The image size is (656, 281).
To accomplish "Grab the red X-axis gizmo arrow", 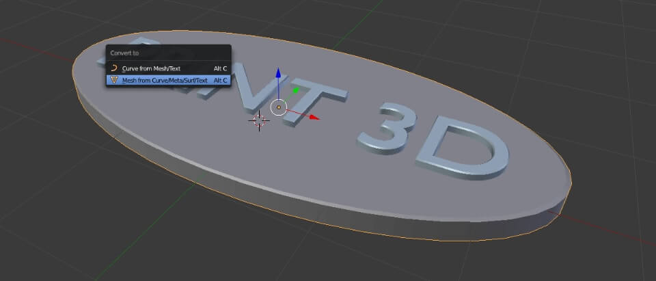I will [x=314, y=118].
